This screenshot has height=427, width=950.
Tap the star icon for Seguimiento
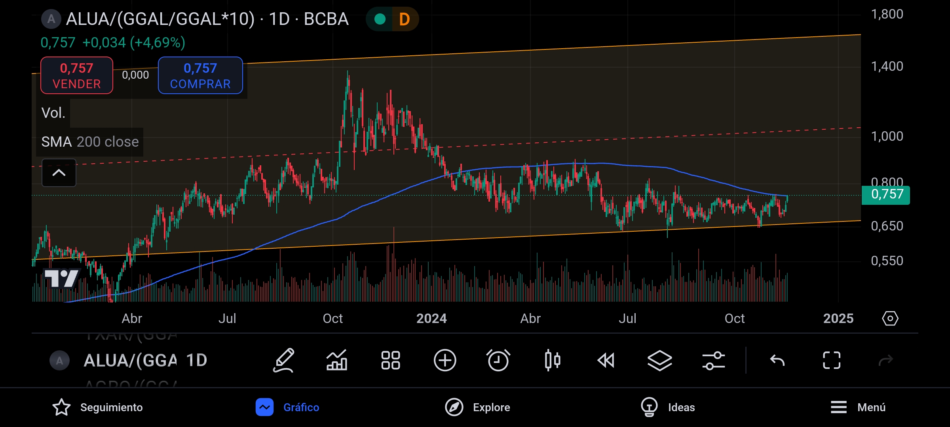pos(61,407)
